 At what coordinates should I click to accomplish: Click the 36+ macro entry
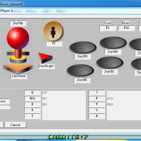[45, 104]
